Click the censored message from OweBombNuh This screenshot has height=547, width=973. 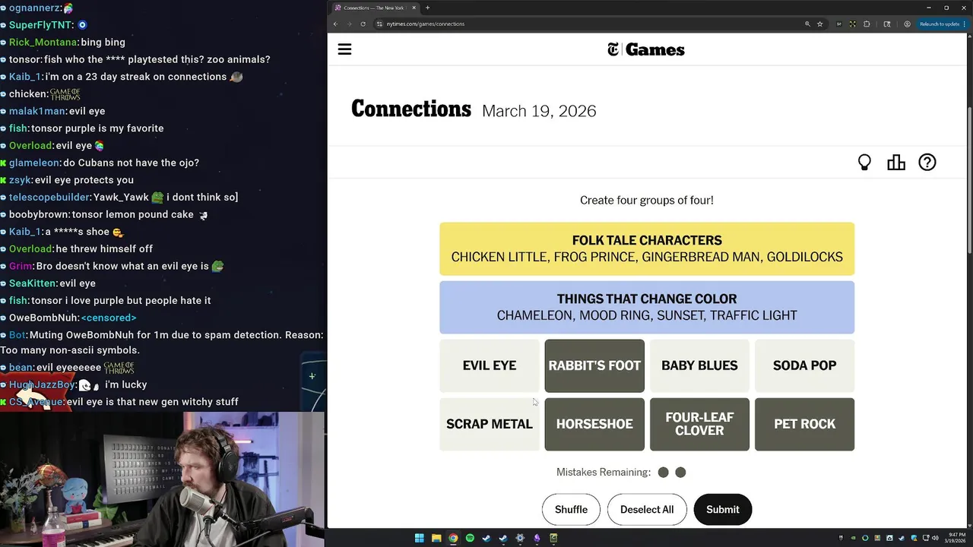109,318
